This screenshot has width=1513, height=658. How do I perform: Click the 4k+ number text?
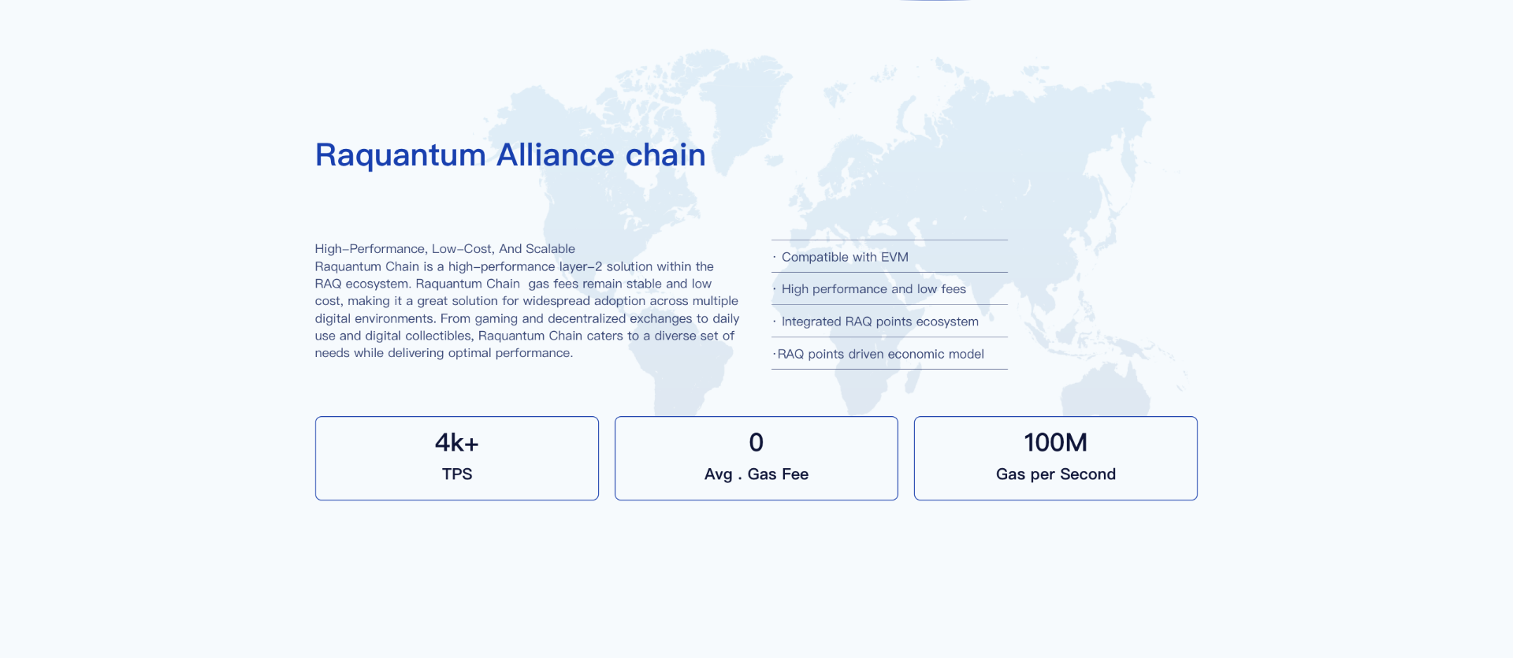[457, 443]
